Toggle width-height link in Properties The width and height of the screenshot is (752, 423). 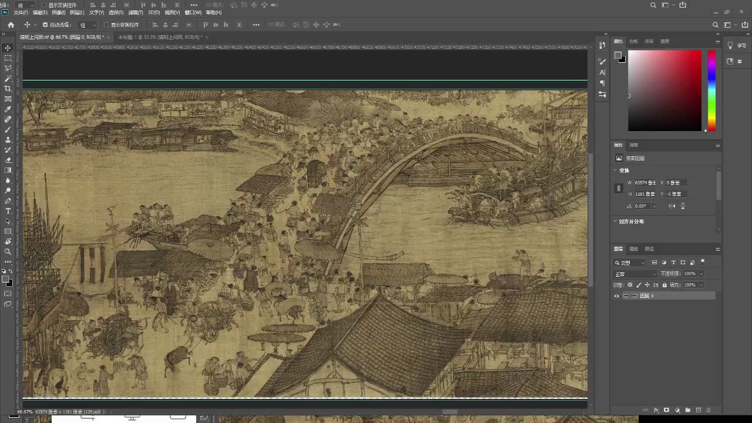[618, 189]
